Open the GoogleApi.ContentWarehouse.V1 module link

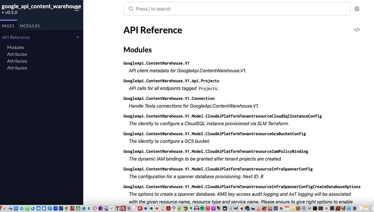click(x=156, y=63)
